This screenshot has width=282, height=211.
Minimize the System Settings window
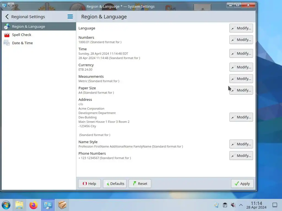click(231, 5)
